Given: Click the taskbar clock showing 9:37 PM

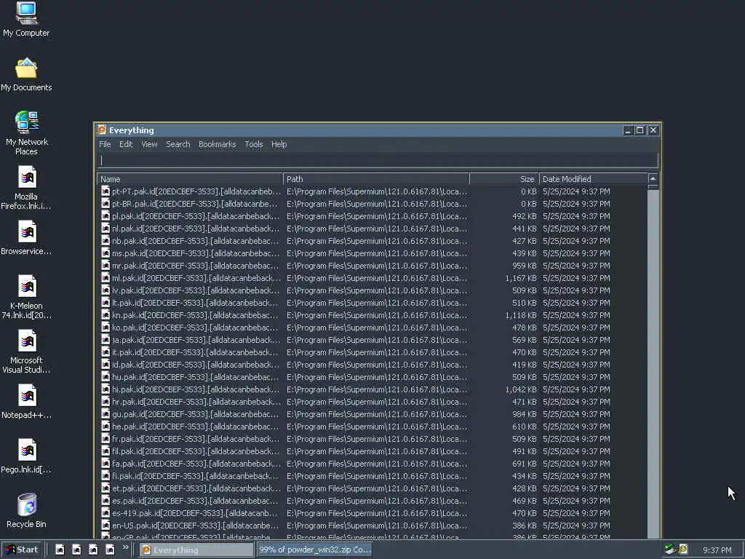Looking at the screenshot, I should pos(717,550).
